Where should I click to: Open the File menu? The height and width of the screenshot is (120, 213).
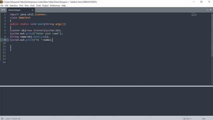(2, 6)
